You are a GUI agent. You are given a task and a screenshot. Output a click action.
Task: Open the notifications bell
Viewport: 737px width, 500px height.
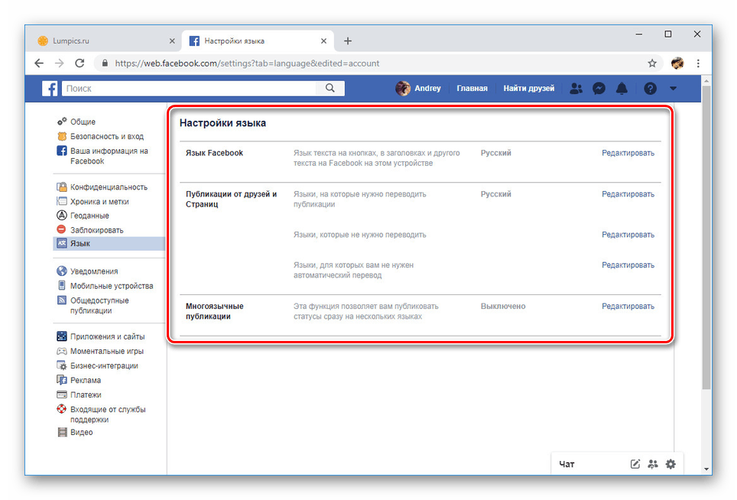(x=622, y=89)
